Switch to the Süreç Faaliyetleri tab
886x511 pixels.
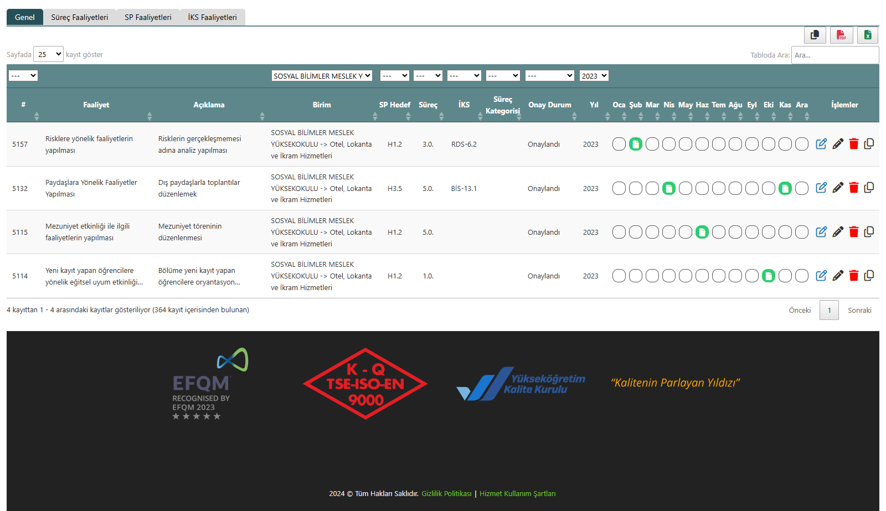tap(80, 17)
